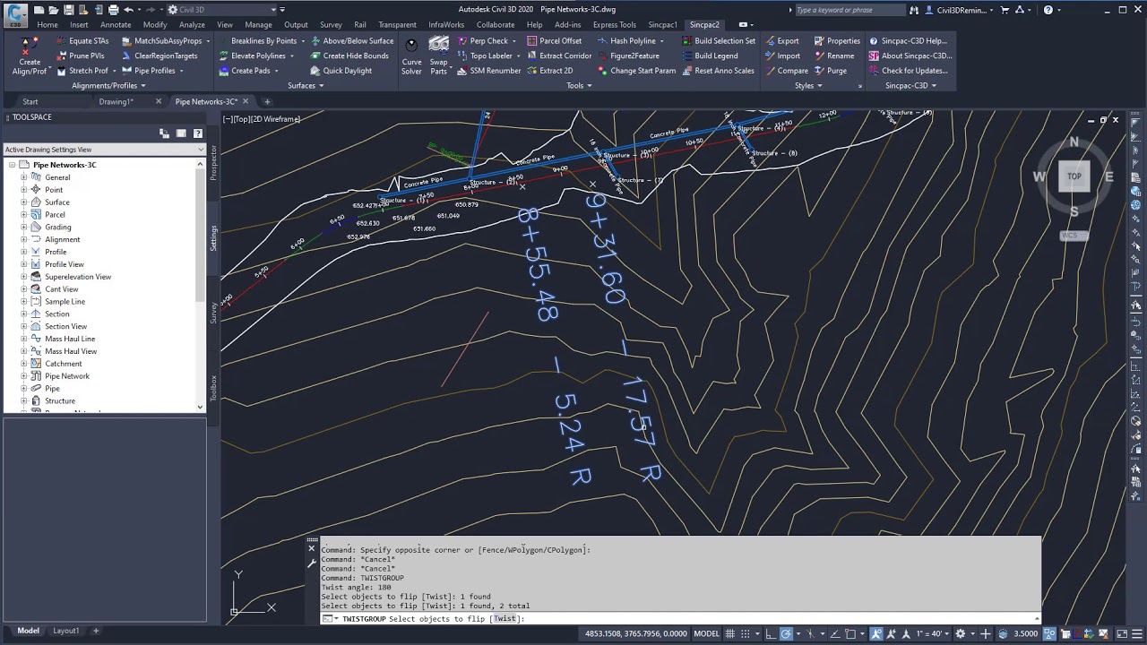Viewport: 1147px width, 645px height.
Task: Toggle ortho mode in status bar
Action: tap(771, 633)
